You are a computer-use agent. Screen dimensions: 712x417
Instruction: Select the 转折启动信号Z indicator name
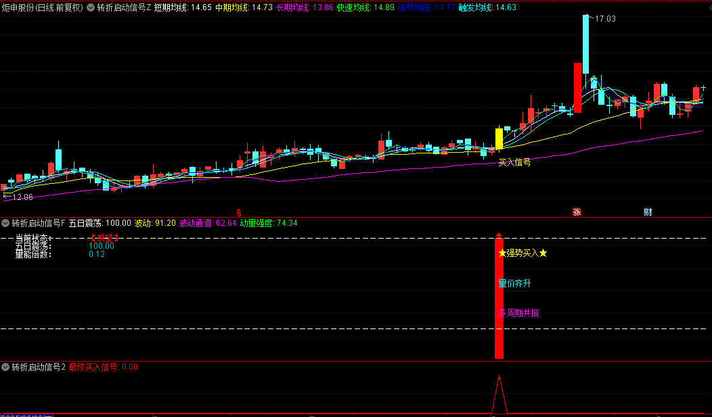123,7
